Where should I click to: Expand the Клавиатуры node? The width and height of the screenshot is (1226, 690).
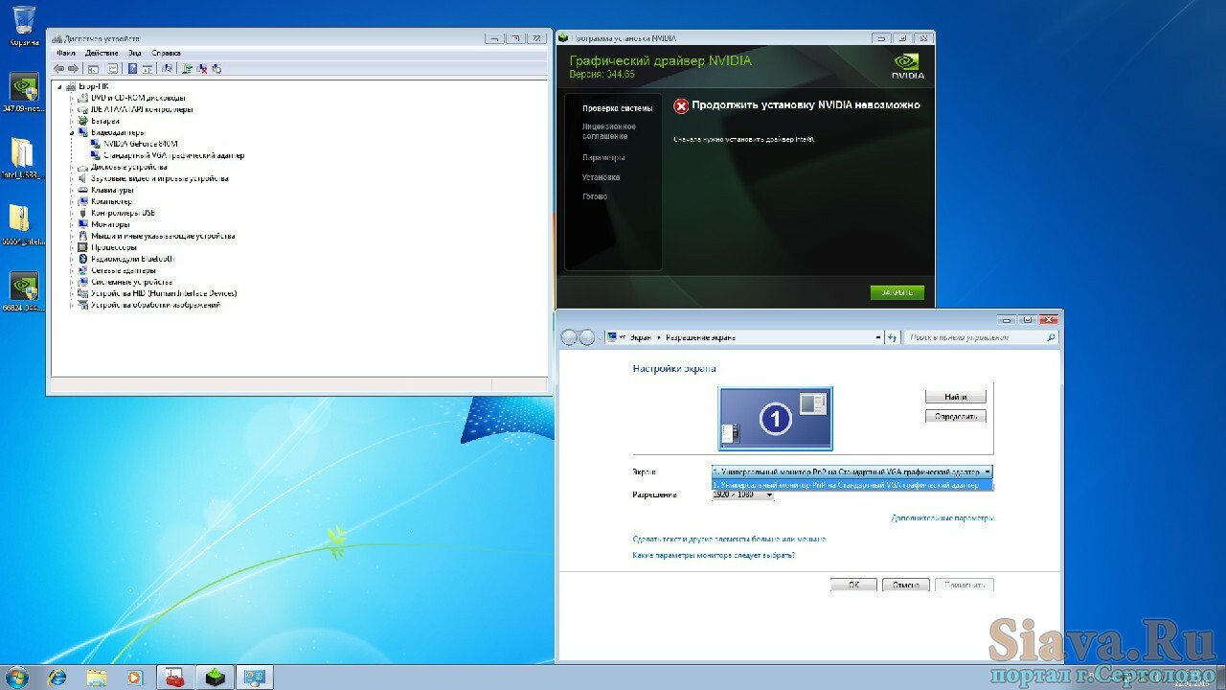[x=72, y=190]
